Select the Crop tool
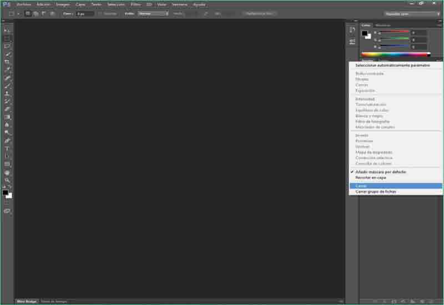Viewport: 444px width, 305px height. pos(7,62)
